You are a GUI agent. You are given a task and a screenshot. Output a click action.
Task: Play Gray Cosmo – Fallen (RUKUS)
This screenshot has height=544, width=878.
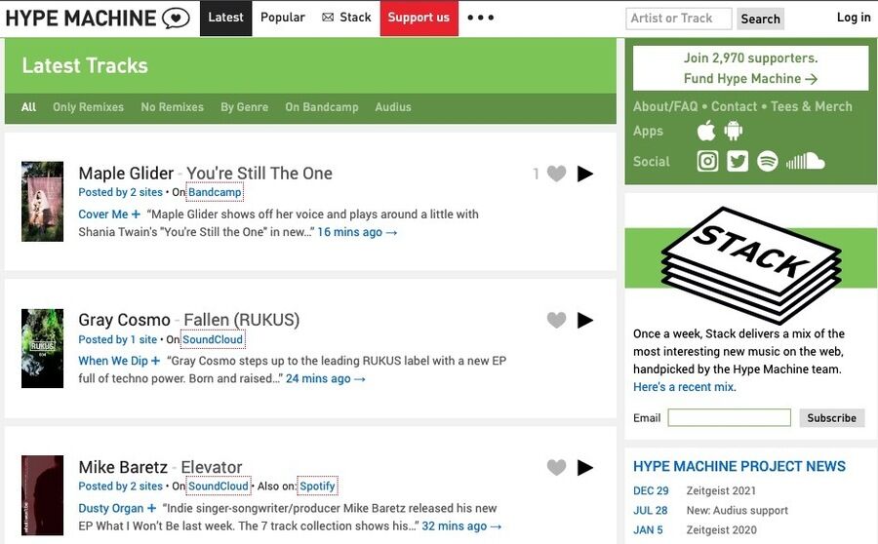coord(585,320)
